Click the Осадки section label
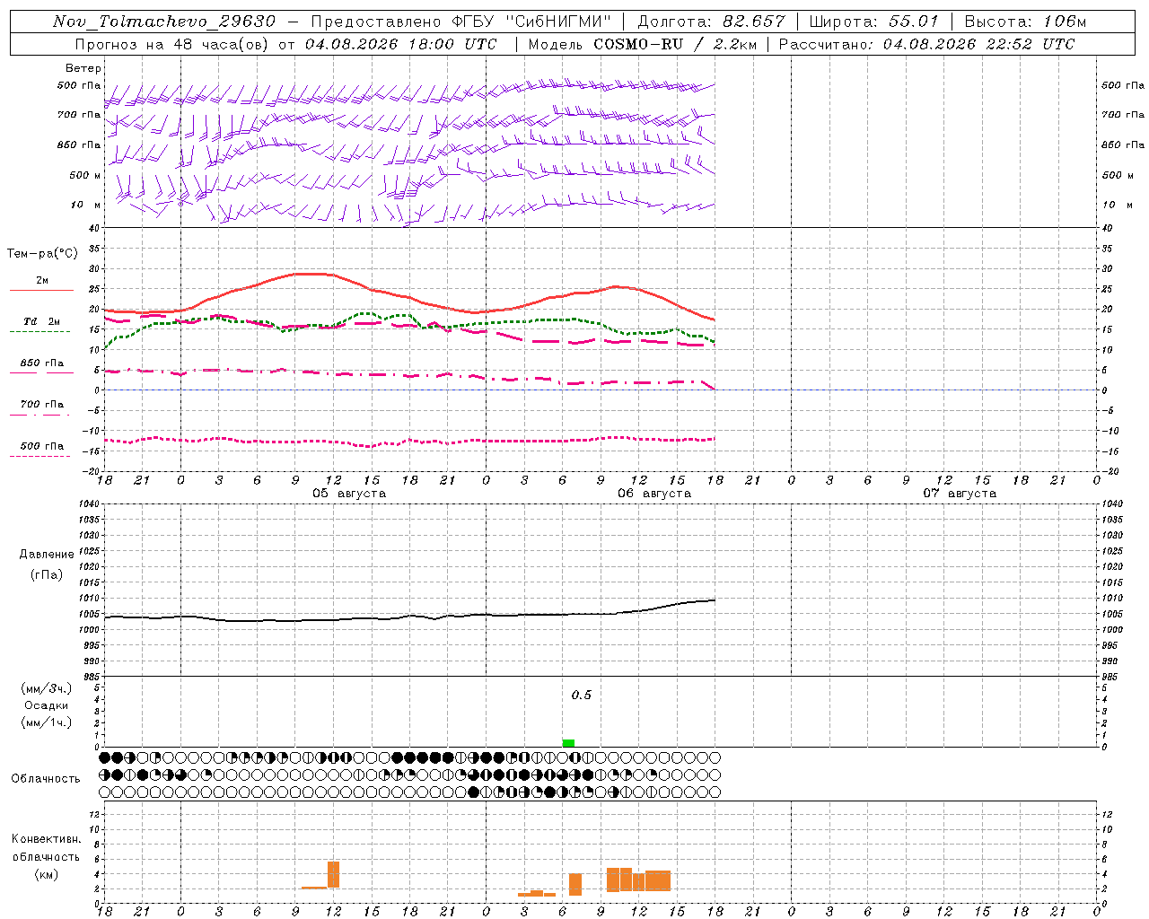The width and height of the screenshot is (1149, 919). click(x=47, y=705)
